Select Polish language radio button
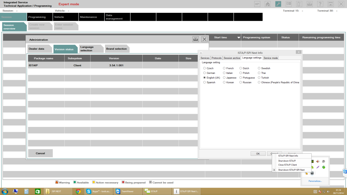 click(x=241, y=73)
